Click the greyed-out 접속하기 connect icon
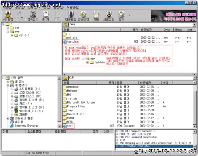The image size is (198, 156). 20,16
